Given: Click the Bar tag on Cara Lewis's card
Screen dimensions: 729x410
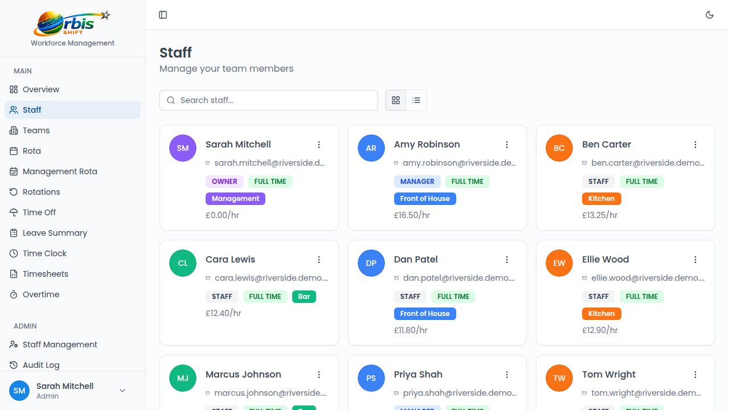Looking at the screenshot, I should pos(304,297).
